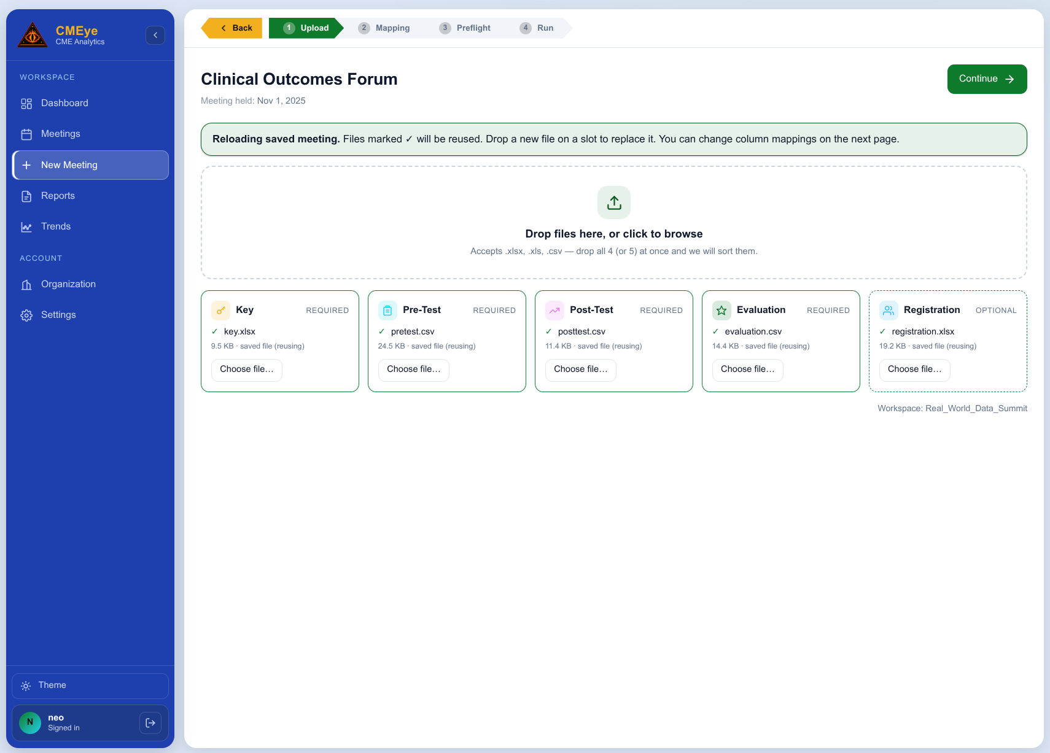Click the Key slot key icon
Viewport: 1050px width, 753px height.
click(220, 311)
